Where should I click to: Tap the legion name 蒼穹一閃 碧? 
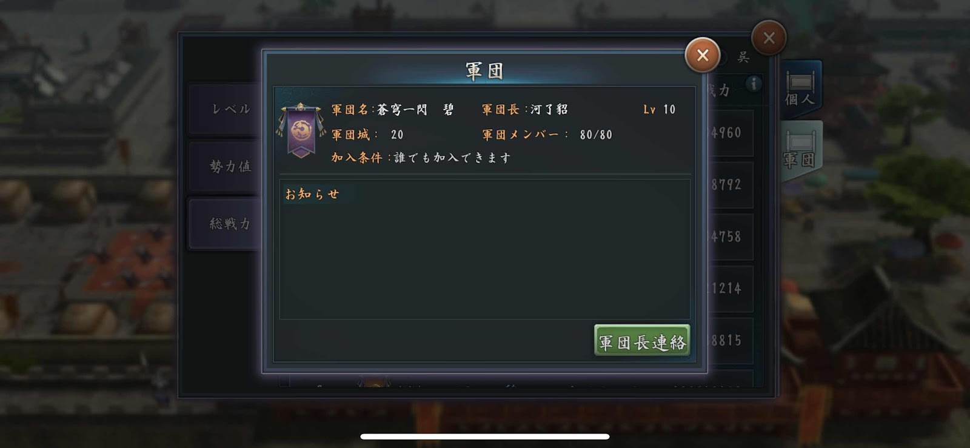pyautogui.click(x=415, y=109)
